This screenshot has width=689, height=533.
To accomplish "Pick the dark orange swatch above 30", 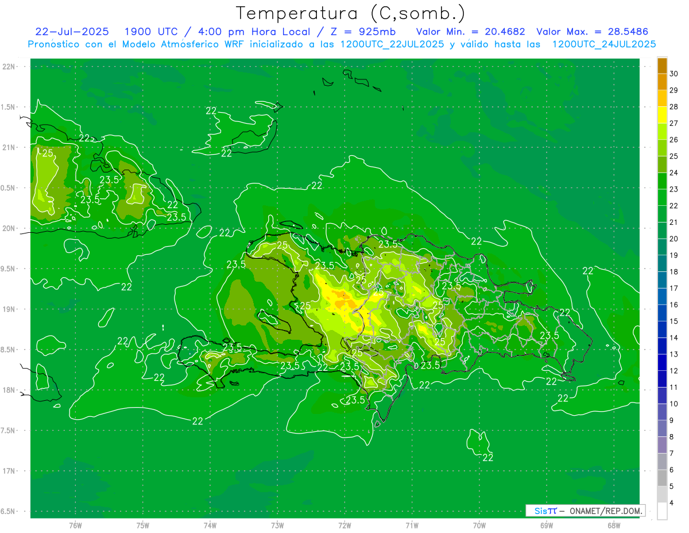I will (662, 66).
